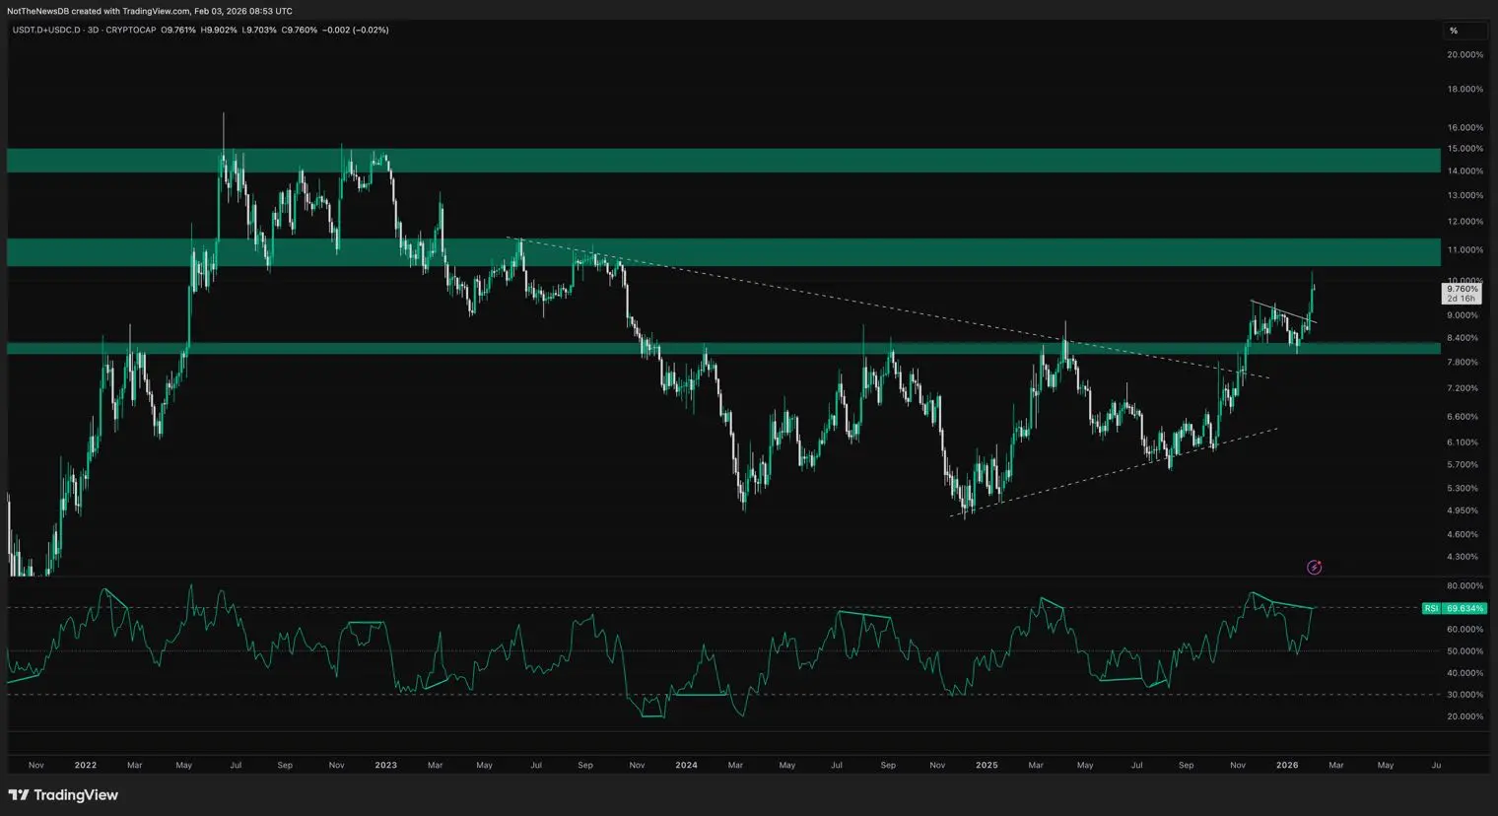Click the 40.000% RSI axis label
Screen dimensions: 1498x816
click(x=1464, y=673)
